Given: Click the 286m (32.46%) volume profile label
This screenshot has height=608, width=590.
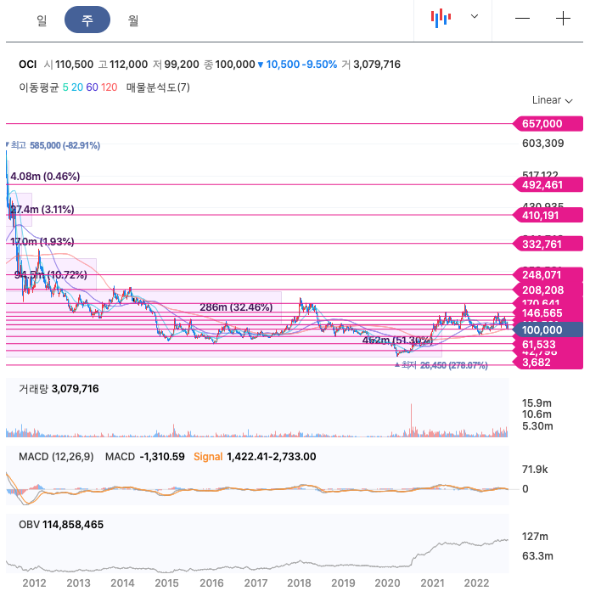Looking at the screenshot, I should click(236, 307).
